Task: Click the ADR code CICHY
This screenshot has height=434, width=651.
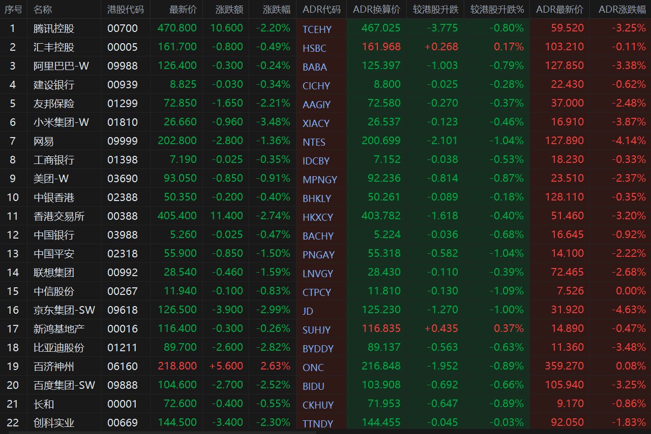Action: (x=316, y=86)
